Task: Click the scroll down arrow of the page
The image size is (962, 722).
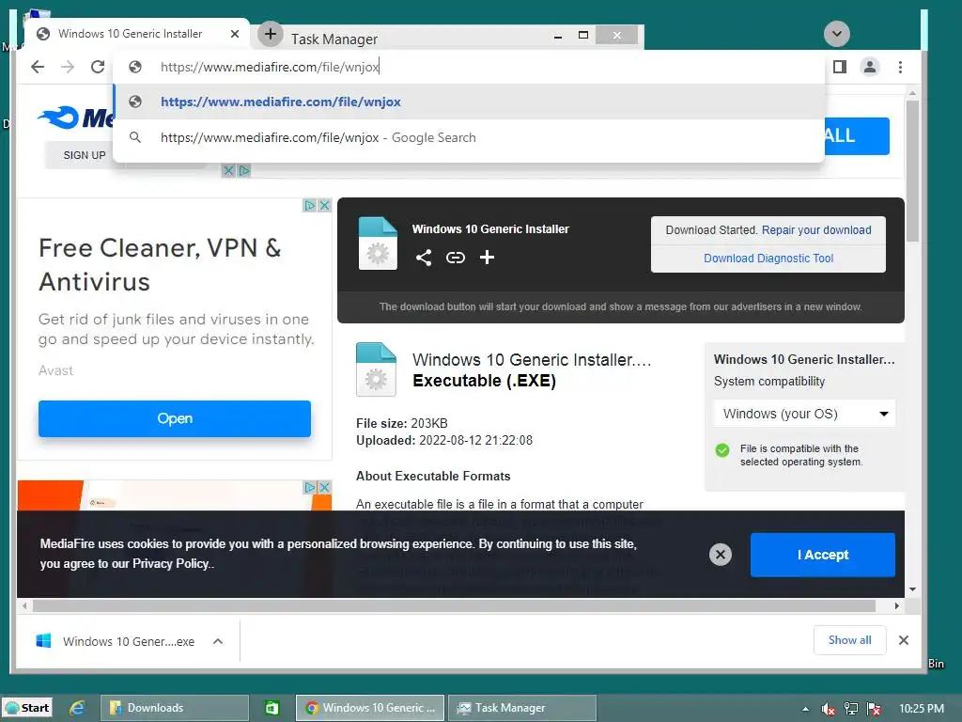Action: pos(912,589)
